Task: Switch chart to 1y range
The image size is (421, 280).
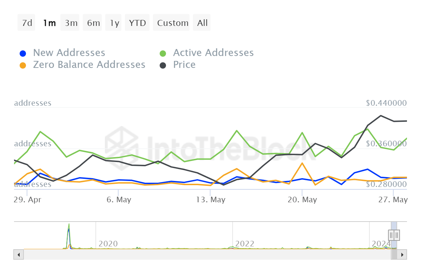Action: click(114, 23)
